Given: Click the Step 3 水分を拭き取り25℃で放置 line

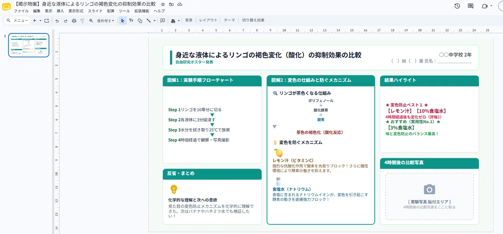Looking at the screenshot, I should coord(199,130).
